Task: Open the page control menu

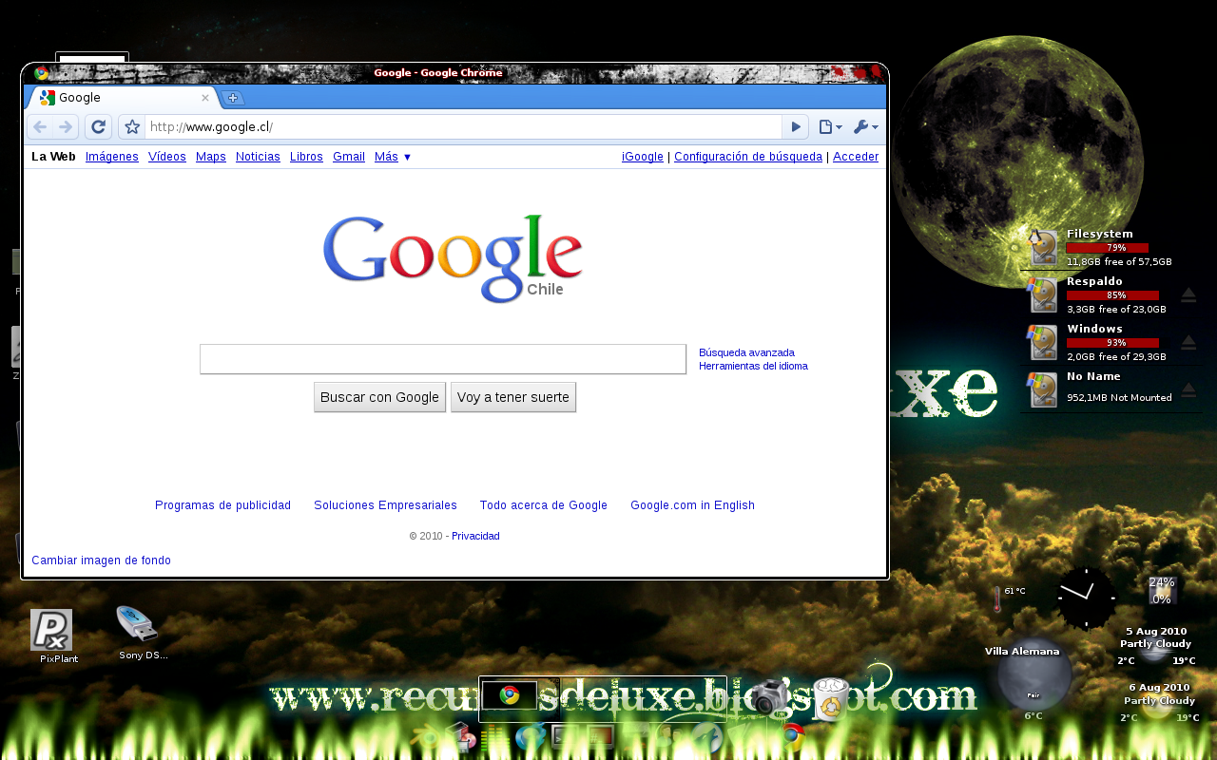Action: tap(830, 127)
